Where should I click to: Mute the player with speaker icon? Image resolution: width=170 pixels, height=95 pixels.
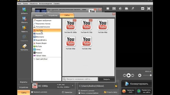(140, 75)
